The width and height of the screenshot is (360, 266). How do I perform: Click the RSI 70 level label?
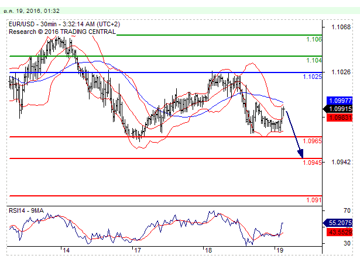pyautogui.click(x=347, y=210)
